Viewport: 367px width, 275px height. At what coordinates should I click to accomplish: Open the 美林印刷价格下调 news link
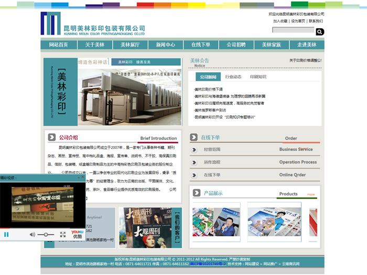point(209,90)
